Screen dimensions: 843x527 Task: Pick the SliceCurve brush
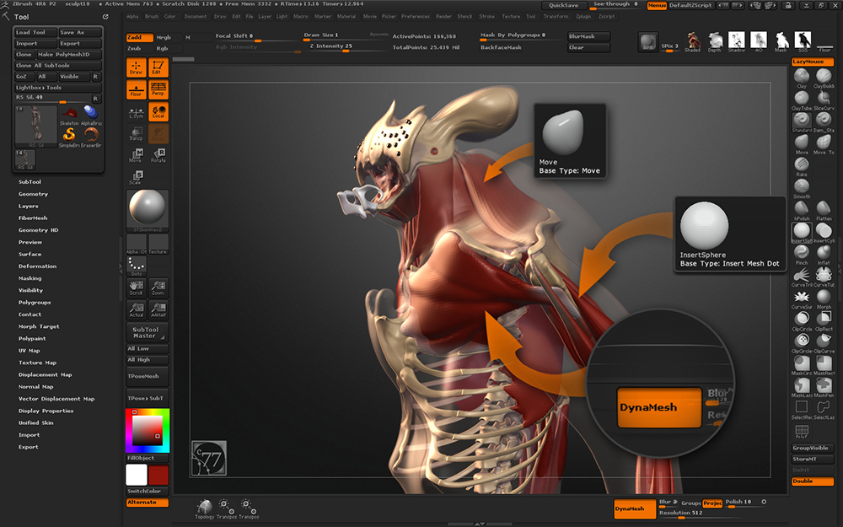(824, 100)
